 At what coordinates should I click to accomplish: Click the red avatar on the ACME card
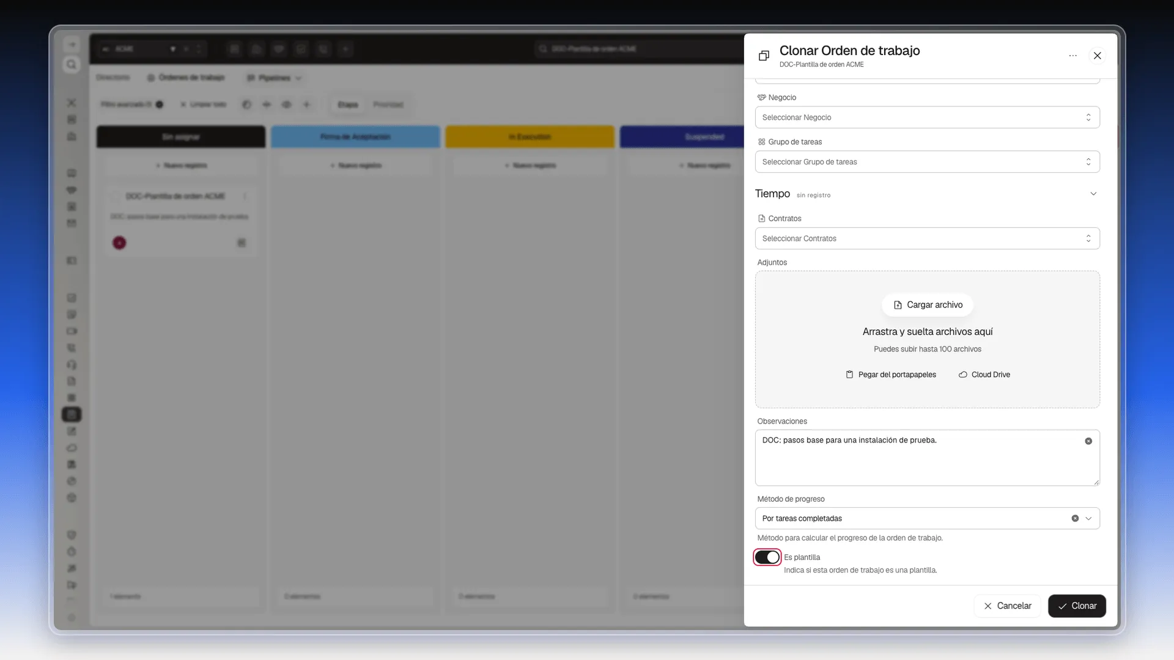pyautogui.click(x=119, y=243)
